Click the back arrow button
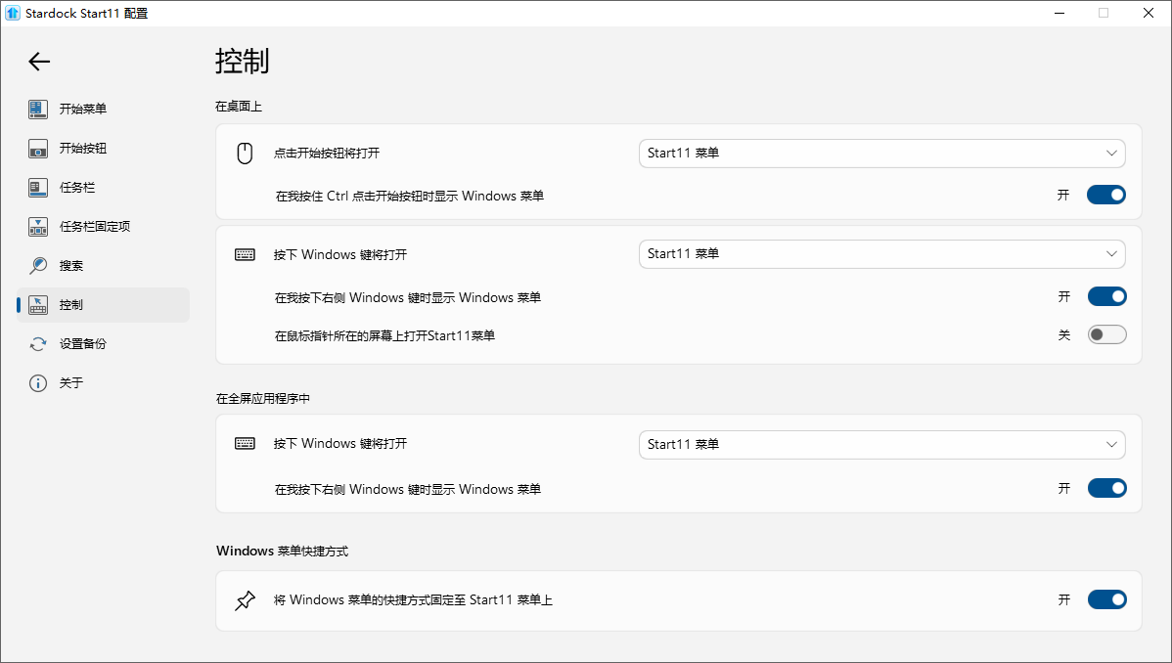 [x=38, y=61]
